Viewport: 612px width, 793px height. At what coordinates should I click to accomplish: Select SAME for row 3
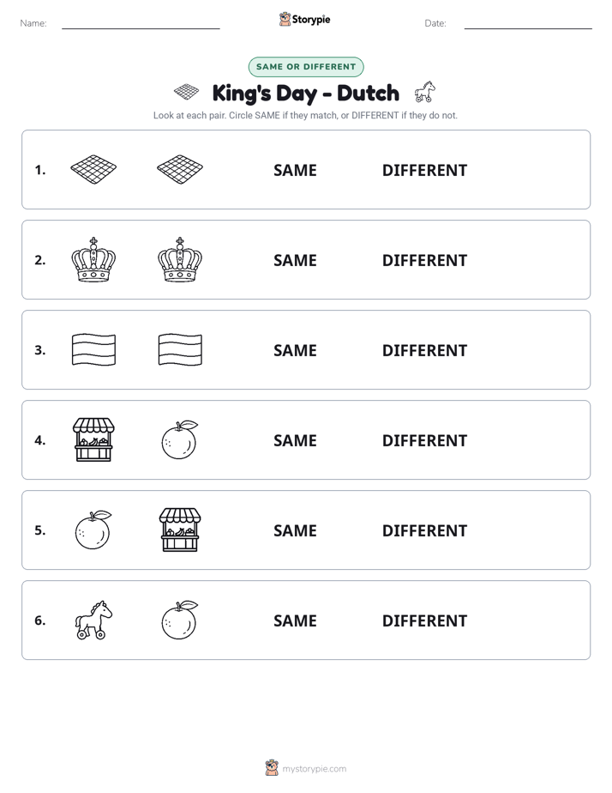tap(295, 350)
